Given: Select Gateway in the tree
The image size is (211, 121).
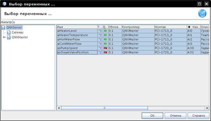Looking at the screenshot, I should (18, 32).
